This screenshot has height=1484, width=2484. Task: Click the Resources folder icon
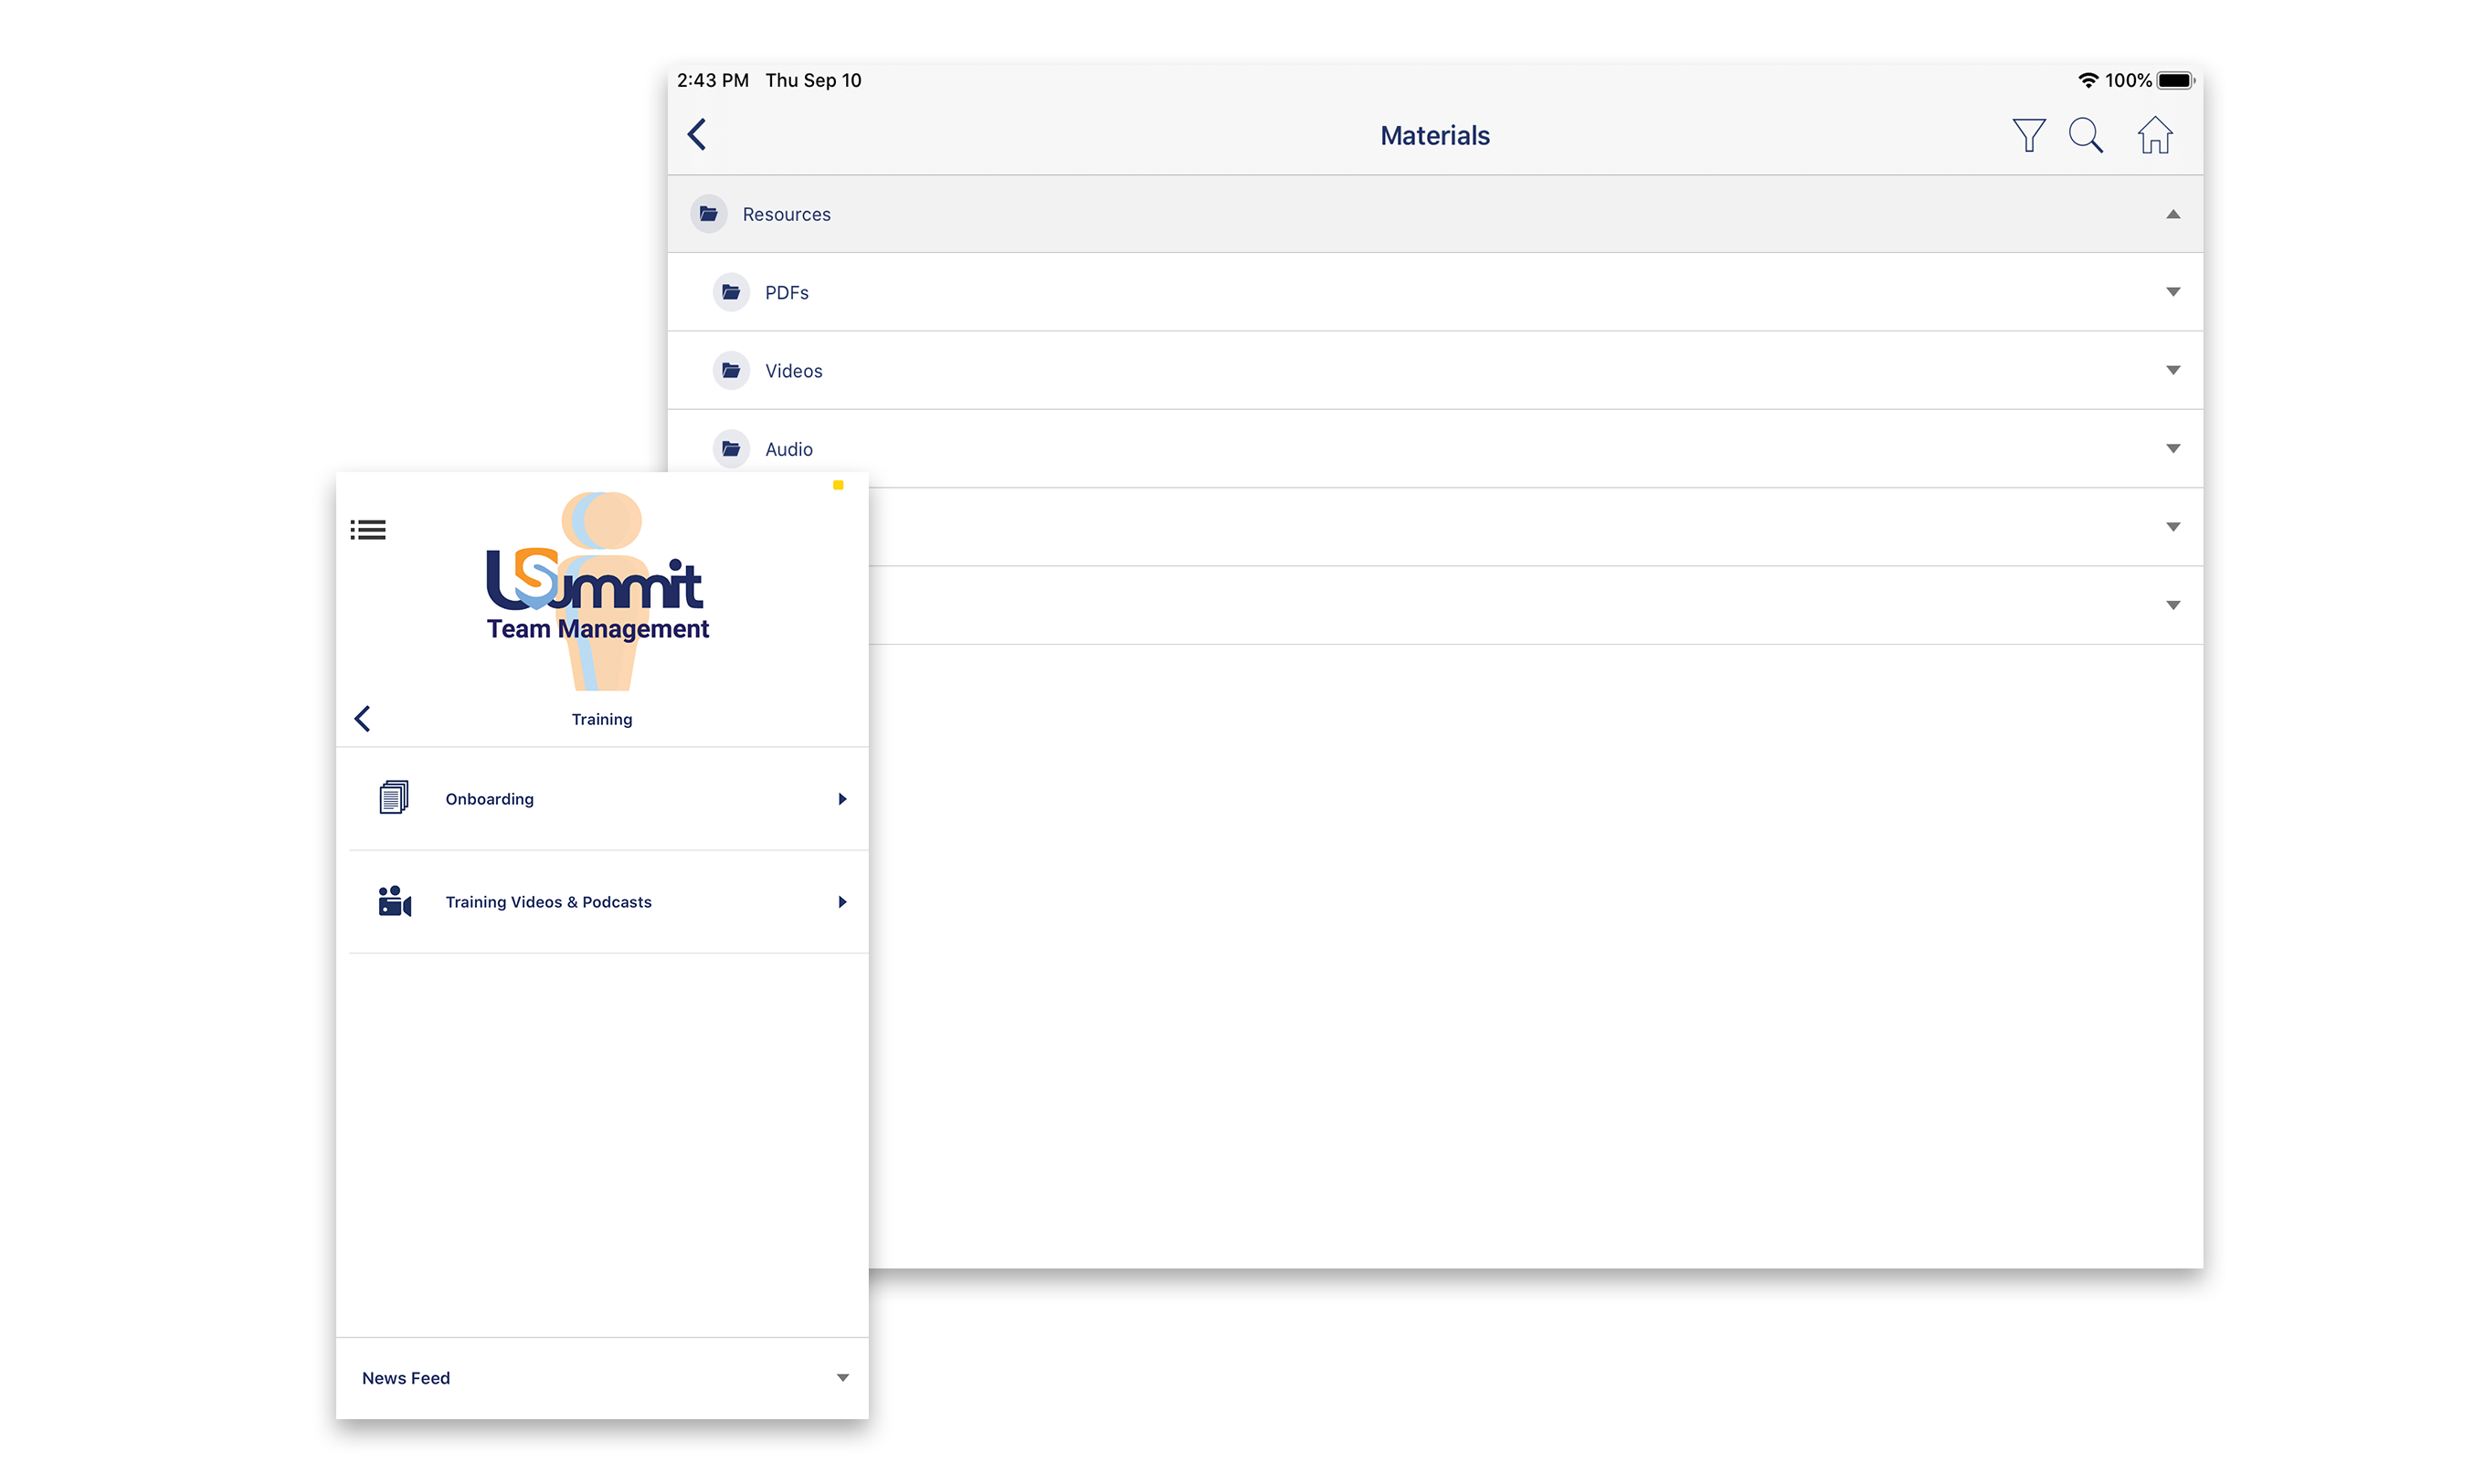tap(708, 214)
